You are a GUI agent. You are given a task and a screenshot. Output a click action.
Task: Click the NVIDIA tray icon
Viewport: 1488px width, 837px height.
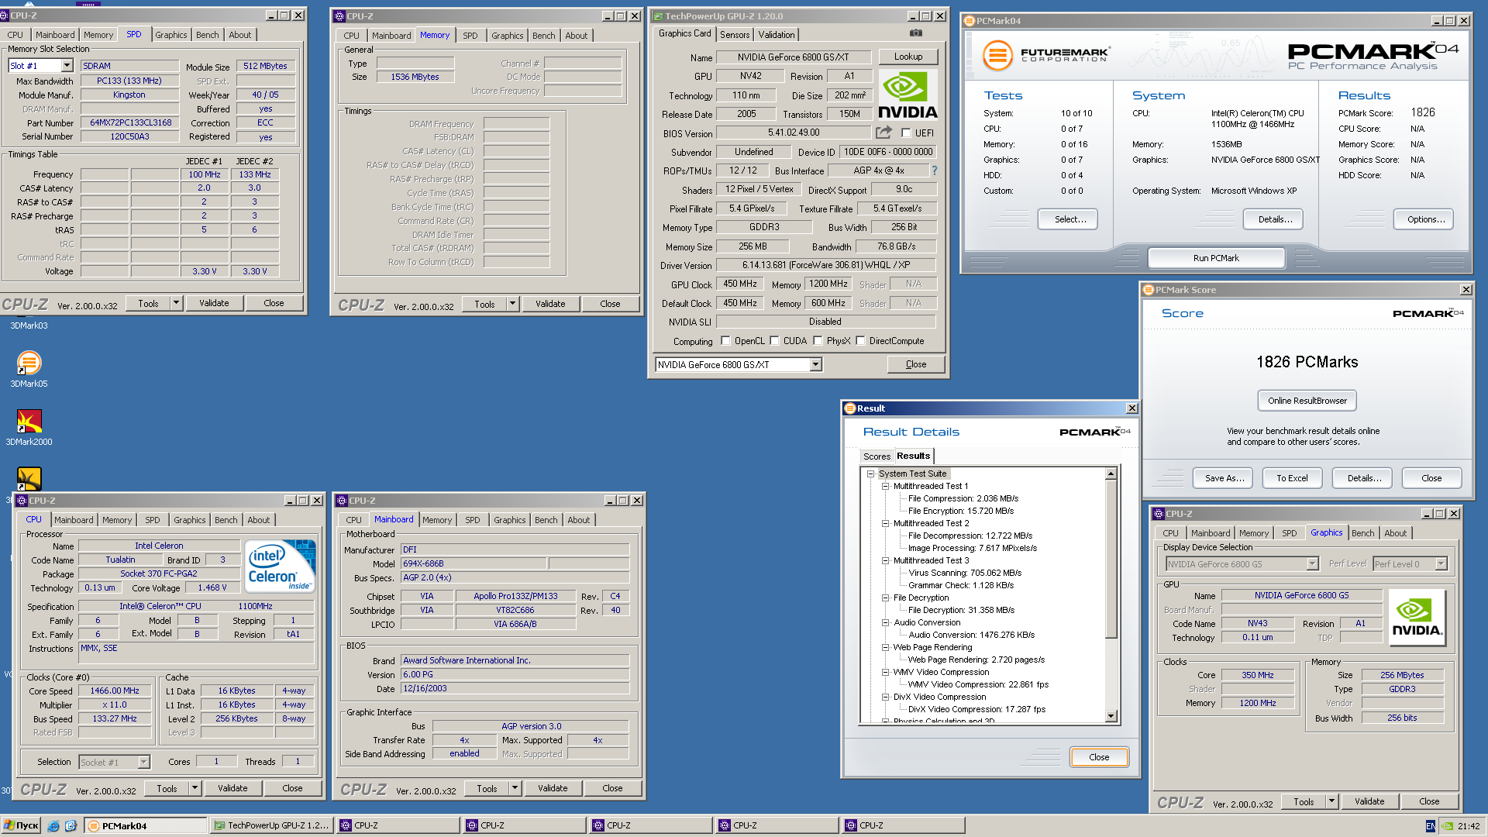(1447, 826)
